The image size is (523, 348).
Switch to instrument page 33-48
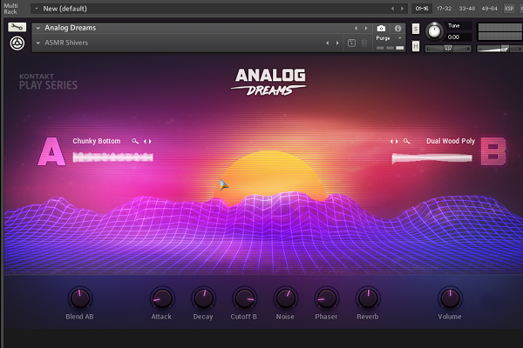(x=466, y=9)
